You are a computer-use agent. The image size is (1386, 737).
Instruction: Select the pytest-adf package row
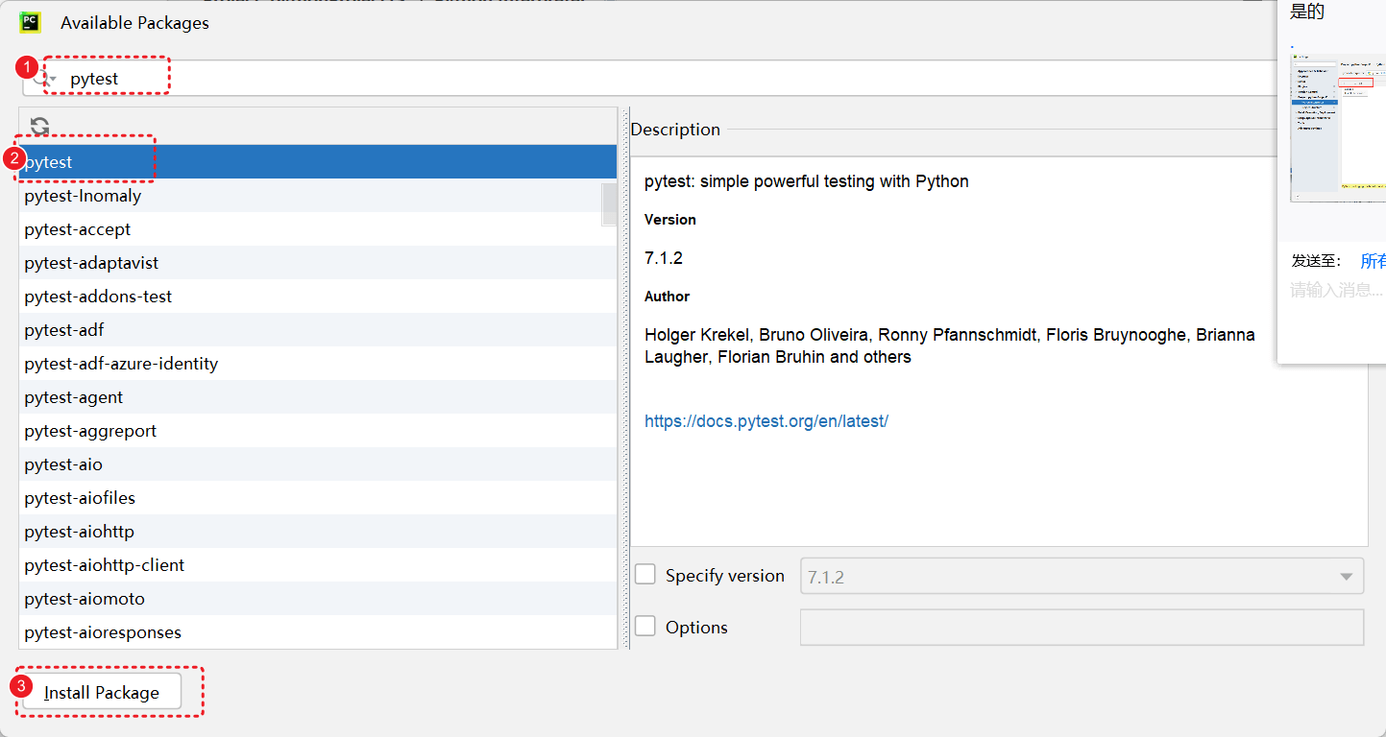pos(317,330)
